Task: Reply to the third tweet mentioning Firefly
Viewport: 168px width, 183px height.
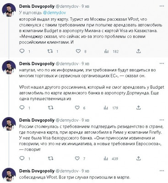Action: [22, 158]
